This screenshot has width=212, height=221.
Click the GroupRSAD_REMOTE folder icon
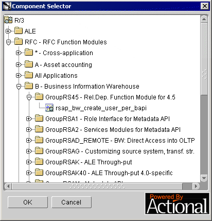[x=39, y=140]
